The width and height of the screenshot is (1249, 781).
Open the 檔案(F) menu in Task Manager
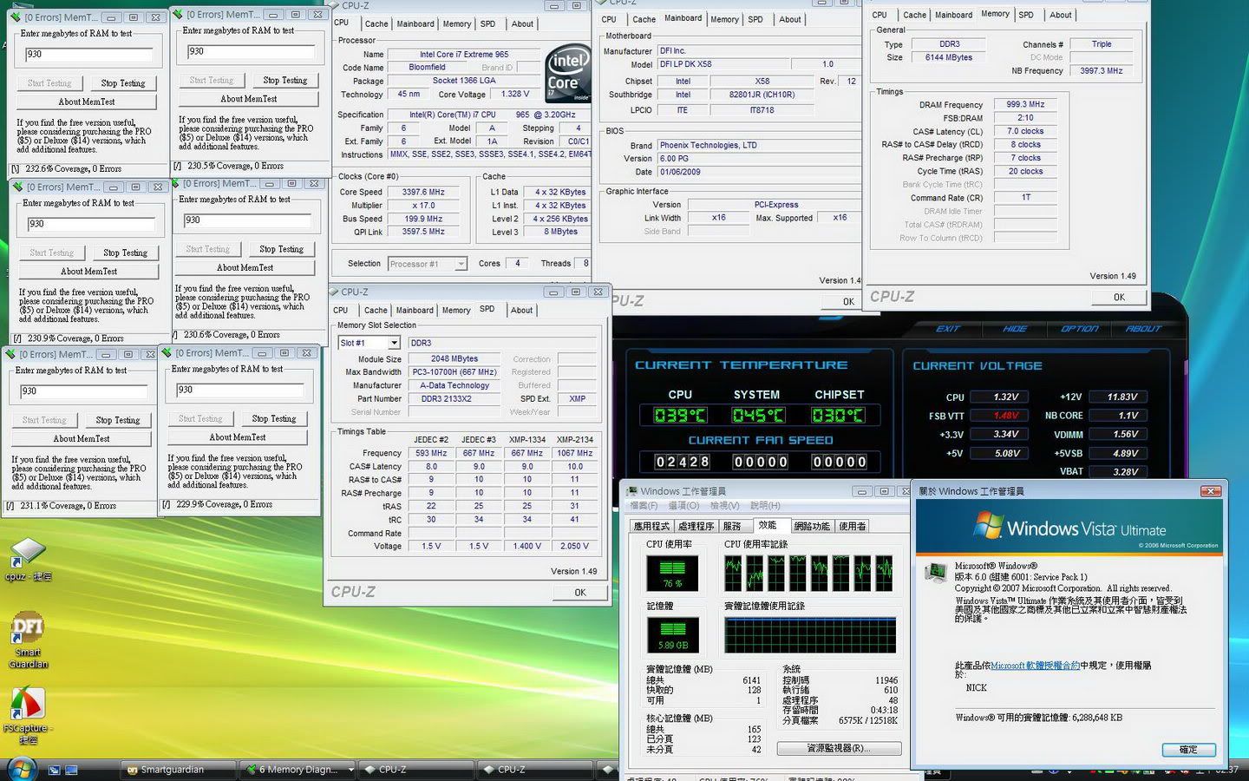[x=644, y=505]
